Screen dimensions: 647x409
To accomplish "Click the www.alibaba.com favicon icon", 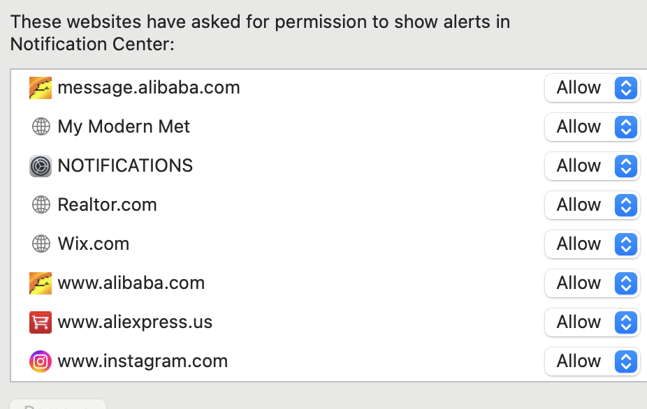I will [41, 283].
